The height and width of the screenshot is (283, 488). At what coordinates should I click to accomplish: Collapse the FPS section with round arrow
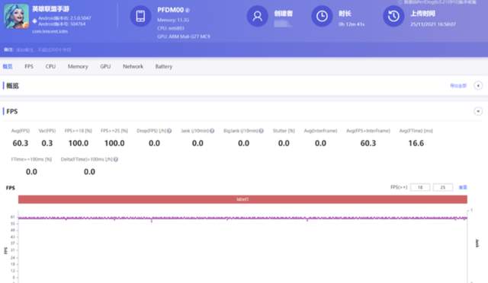click(x=478, y=111)
